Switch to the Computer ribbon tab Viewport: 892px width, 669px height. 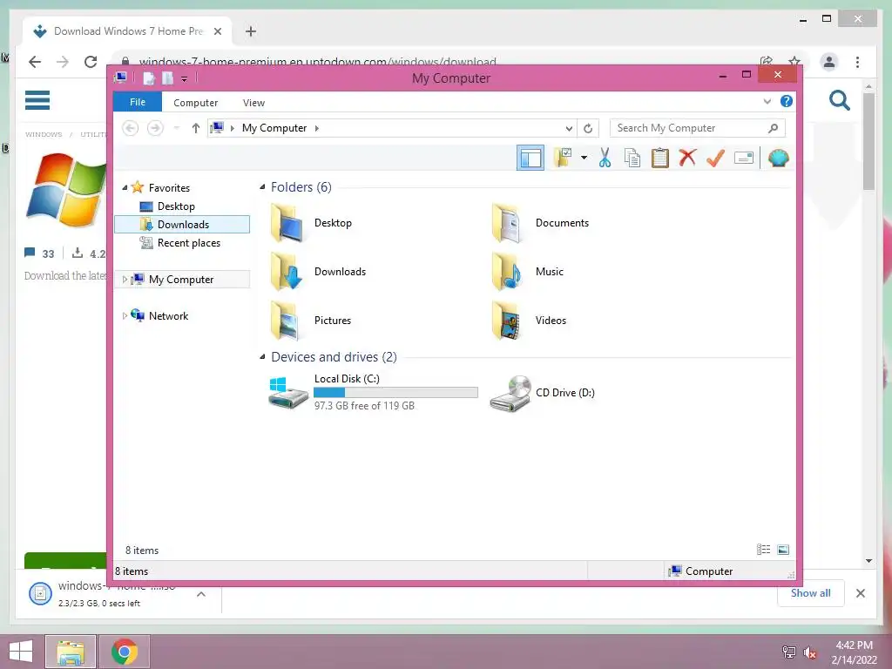196,103
